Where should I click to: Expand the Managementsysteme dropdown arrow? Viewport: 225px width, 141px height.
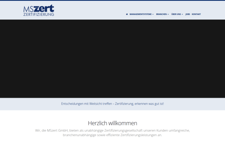tap(153, 14)
